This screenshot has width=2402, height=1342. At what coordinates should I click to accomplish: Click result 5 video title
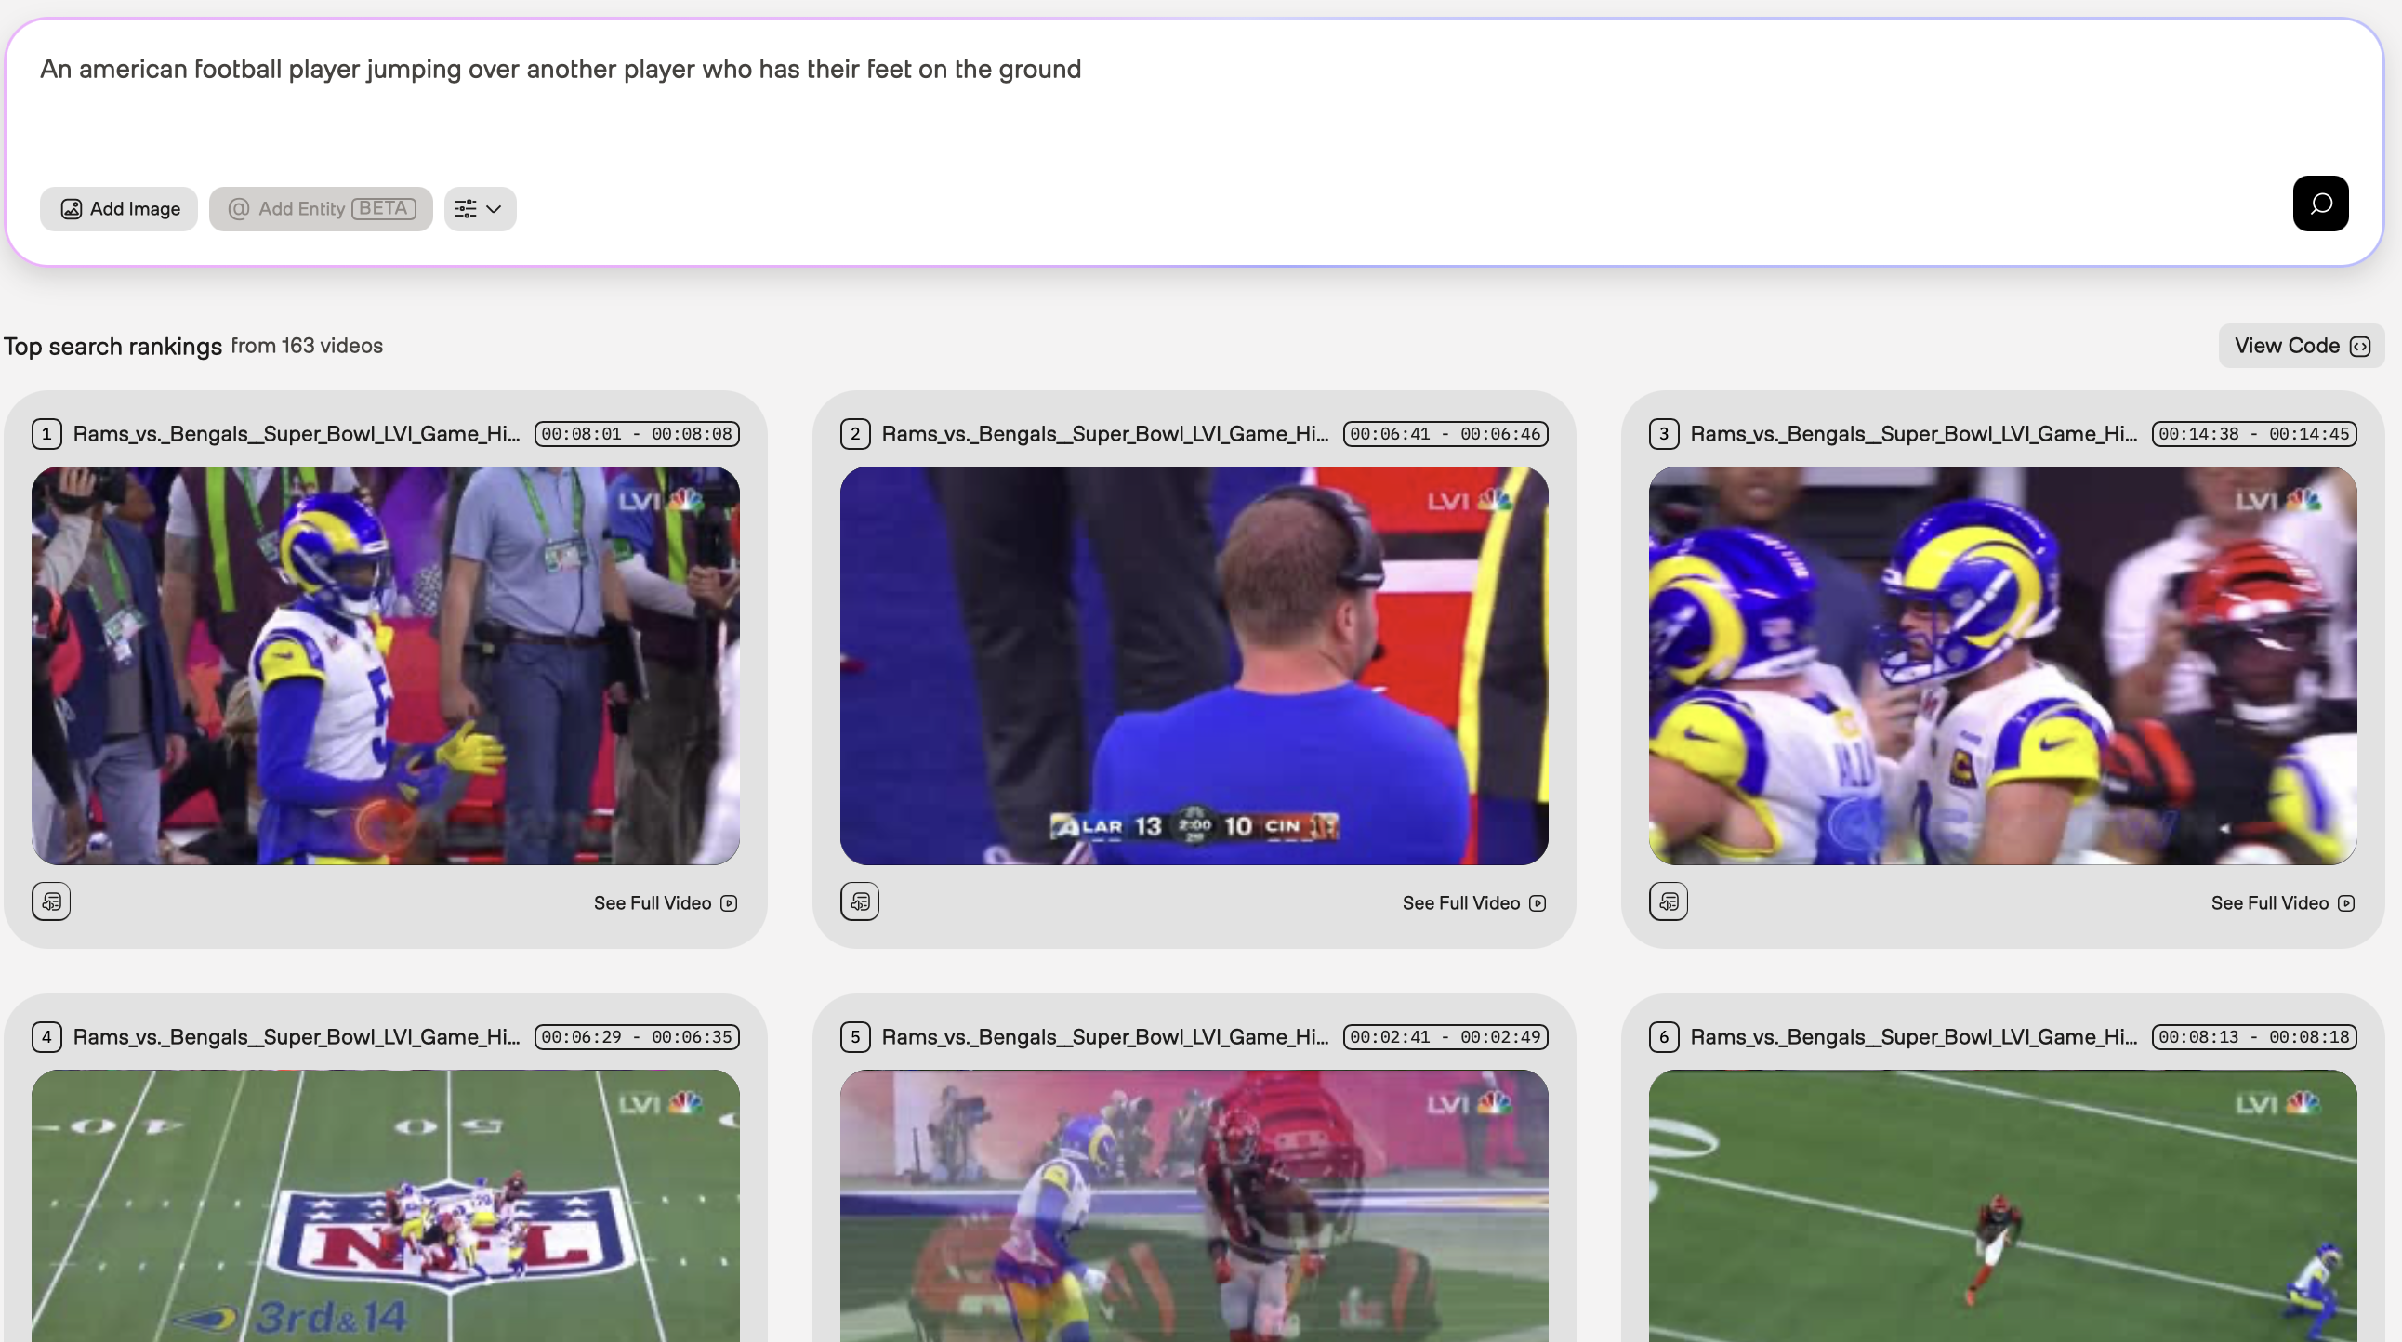pos(1105,1037)
